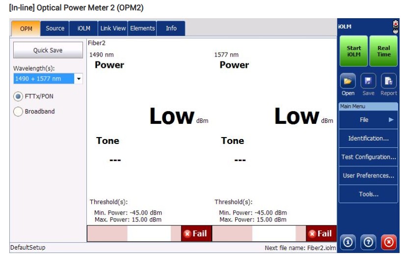Select the FTTx/PON radio button
Viewport: 405px width, 254px height.
(18, 96)
